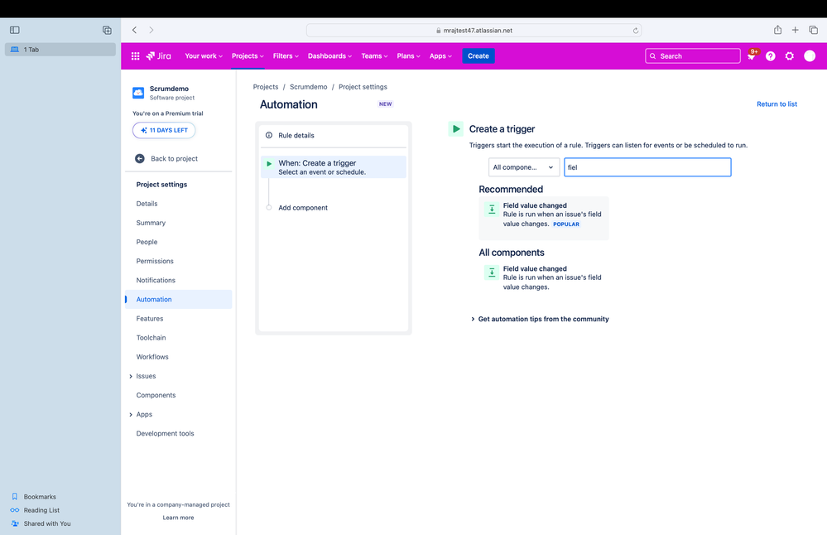Expand Get automation tips from the community
Viewport: 827px width, 535px height.
click(540, 319)
